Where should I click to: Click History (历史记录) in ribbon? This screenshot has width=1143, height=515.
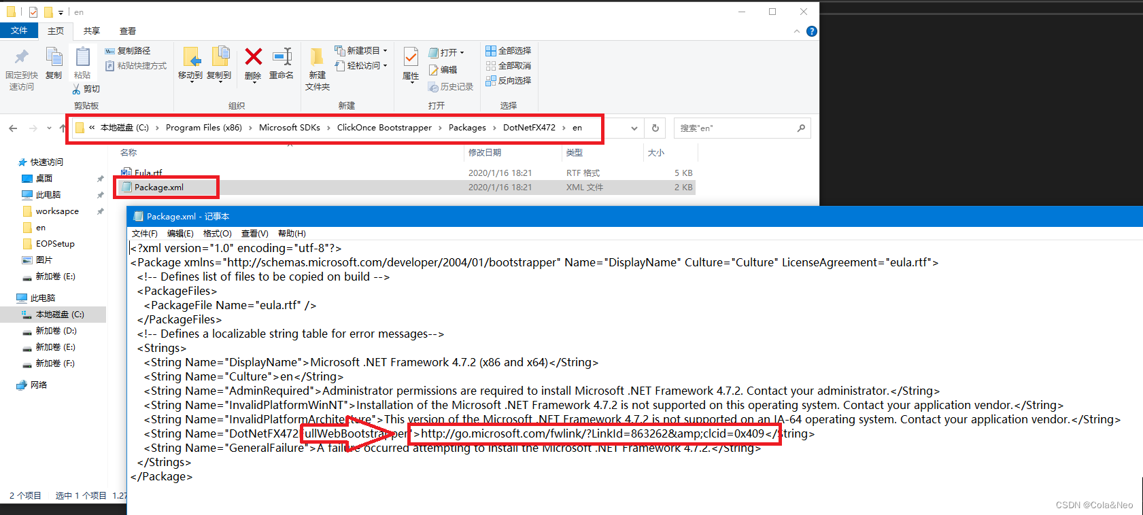(x=451, y=86)
